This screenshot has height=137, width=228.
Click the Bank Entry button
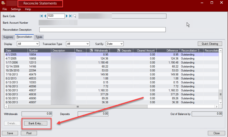[36, 123]
